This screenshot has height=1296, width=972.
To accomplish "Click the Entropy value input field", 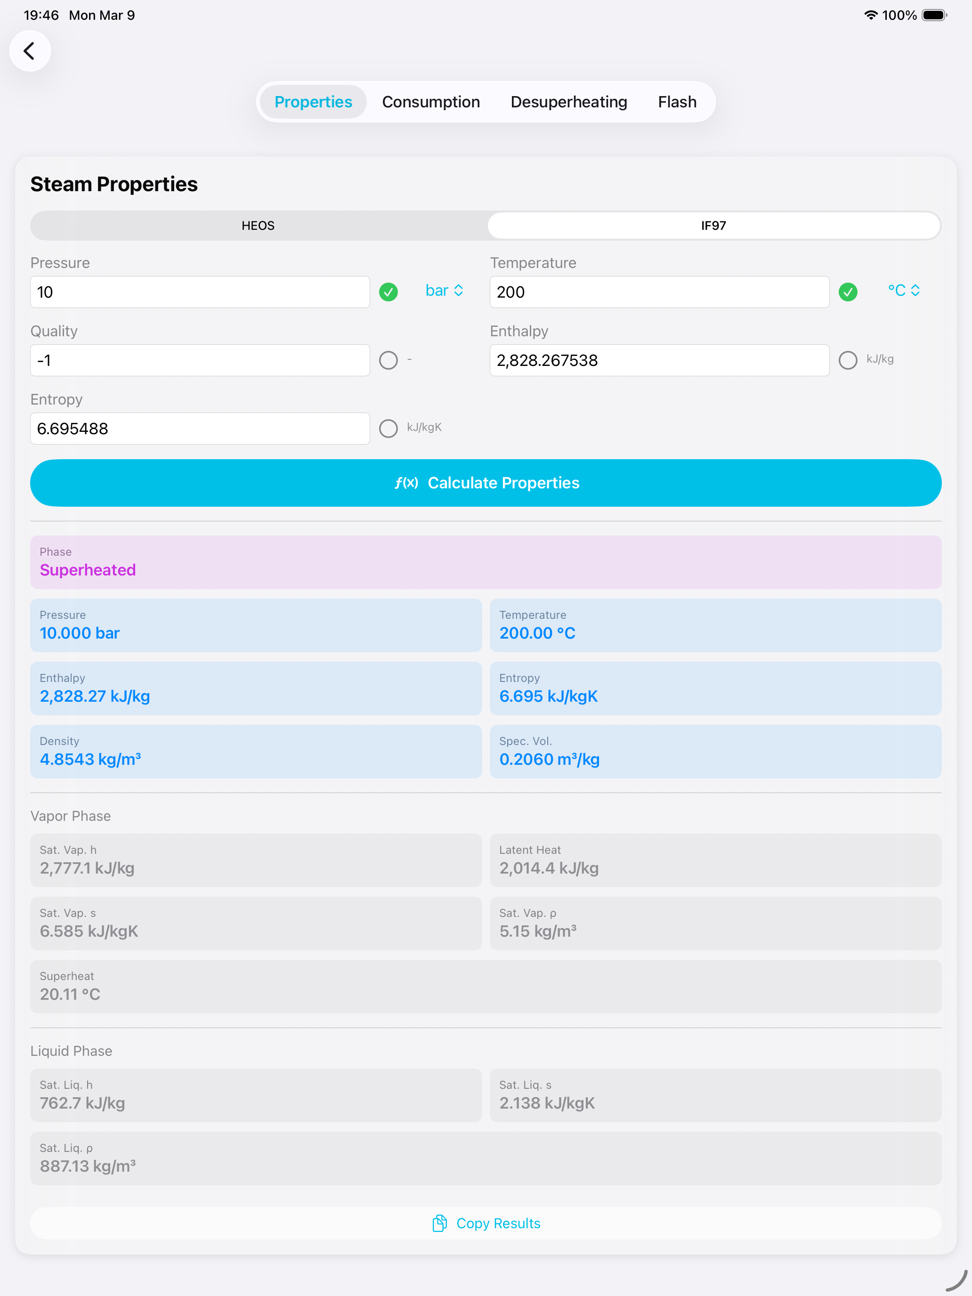I will (200, 428).
